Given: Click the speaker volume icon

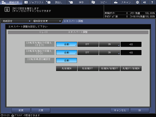Looking at the screenshot, I should click(145, 2).
